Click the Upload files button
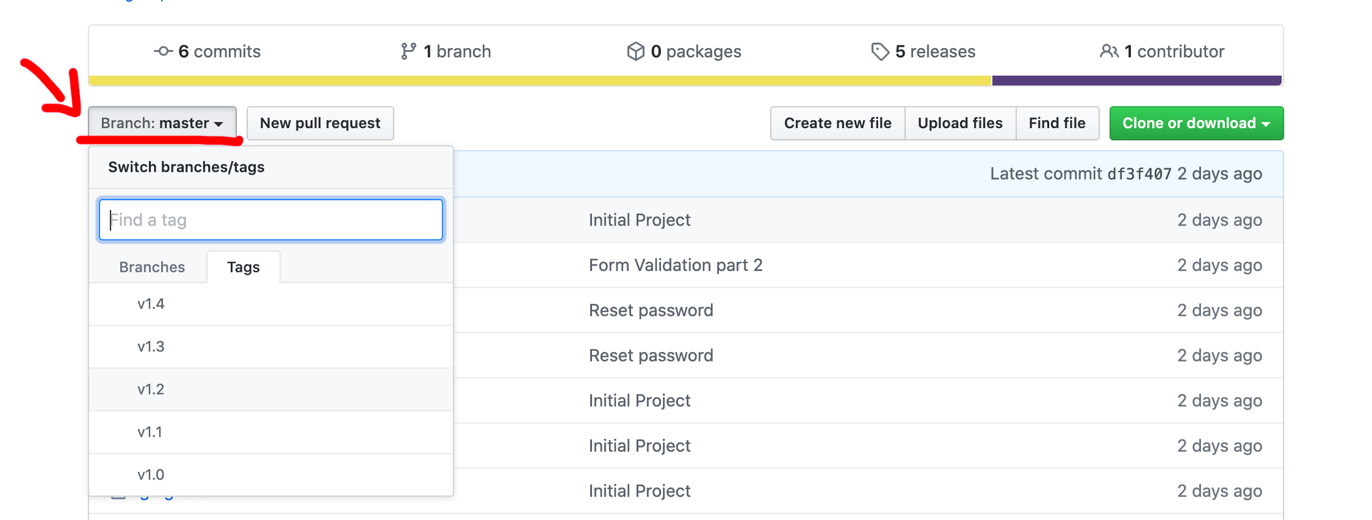The image size is (1372, 520). (x=959, y=123)
